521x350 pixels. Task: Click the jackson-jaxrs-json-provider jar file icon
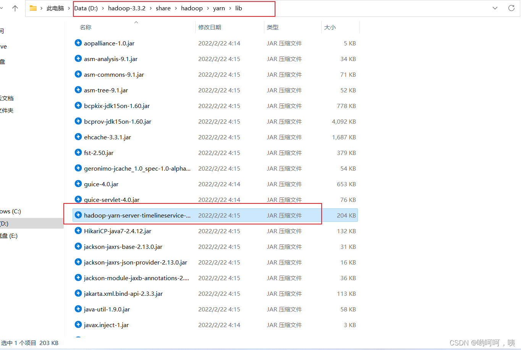78,262
